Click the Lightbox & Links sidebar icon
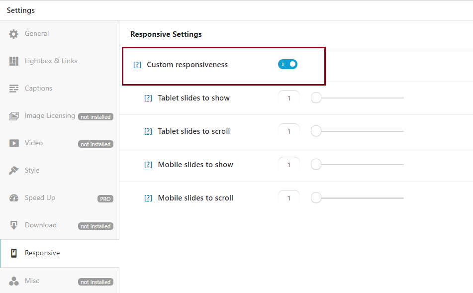This screenshot has height=293, width=473. click(14, 61)
